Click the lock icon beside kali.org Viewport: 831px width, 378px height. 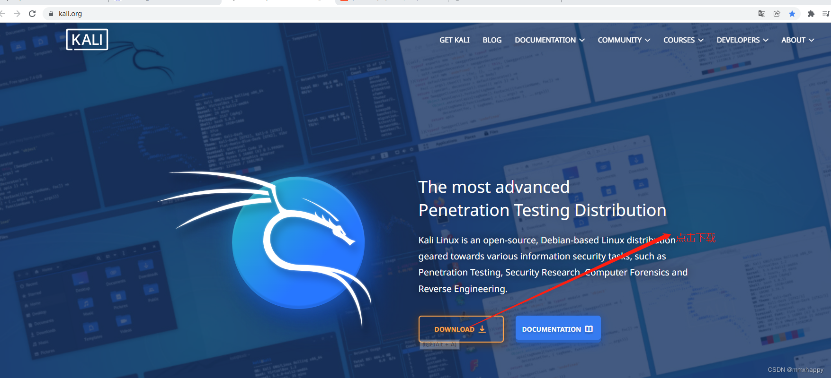point(51,14)
